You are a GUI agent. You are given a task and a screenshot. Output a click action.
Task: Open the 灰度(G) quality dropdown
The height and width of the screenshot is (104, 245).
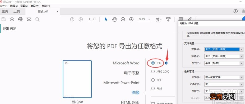(224, 49)
